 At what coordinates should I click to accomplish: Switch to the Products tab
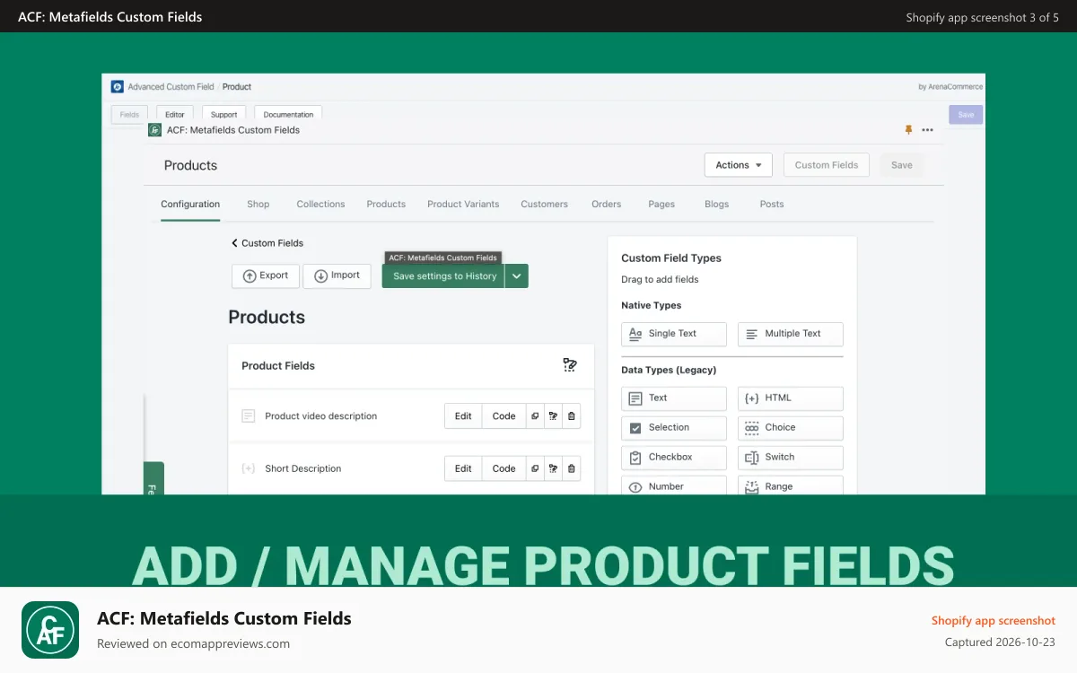tap(386, 205)
